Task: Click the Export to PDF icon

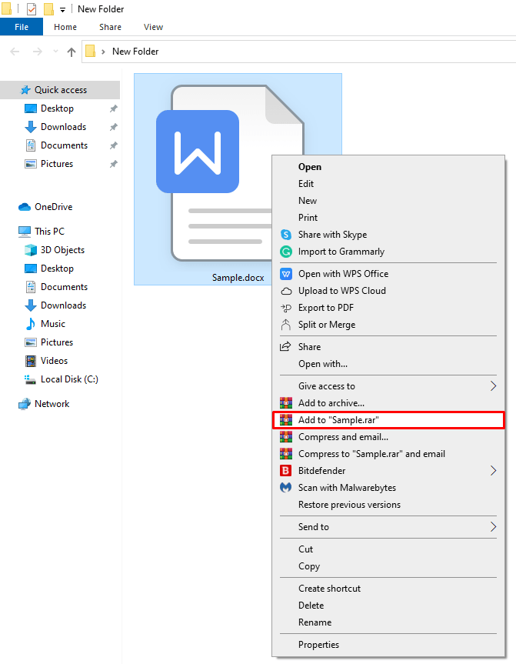Action: pyautogui.click(x=286, y=308)
